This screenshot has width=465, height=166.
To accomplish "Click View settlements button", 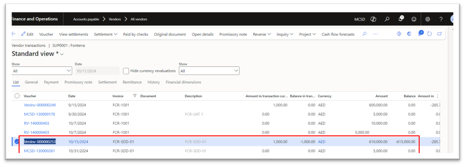I will 73,34.
